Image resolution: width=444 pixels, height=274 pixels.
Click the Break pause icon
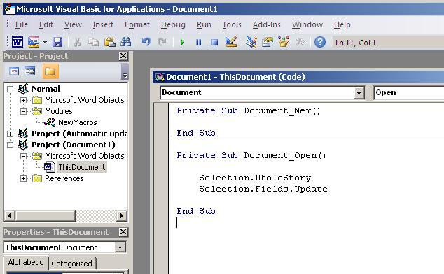coord(198,43)
